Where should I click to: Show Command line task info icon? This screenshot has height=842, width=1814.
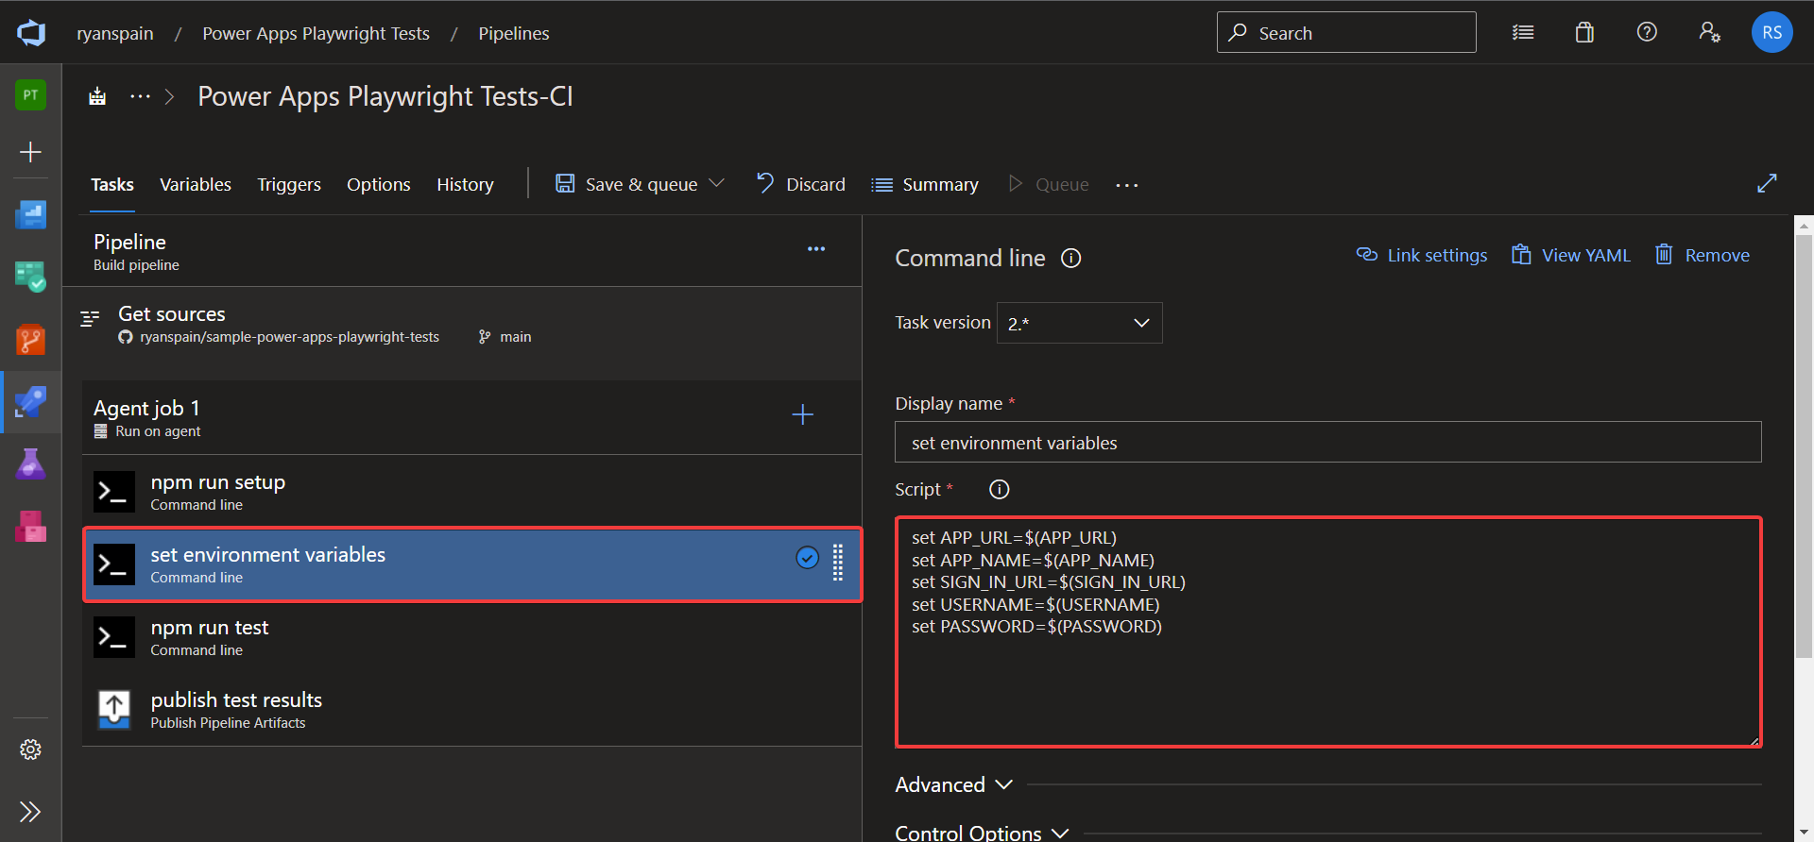(x=1070, y=258)
